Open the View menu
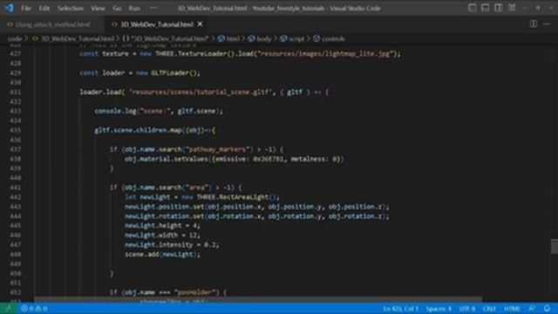 point(98,8)
